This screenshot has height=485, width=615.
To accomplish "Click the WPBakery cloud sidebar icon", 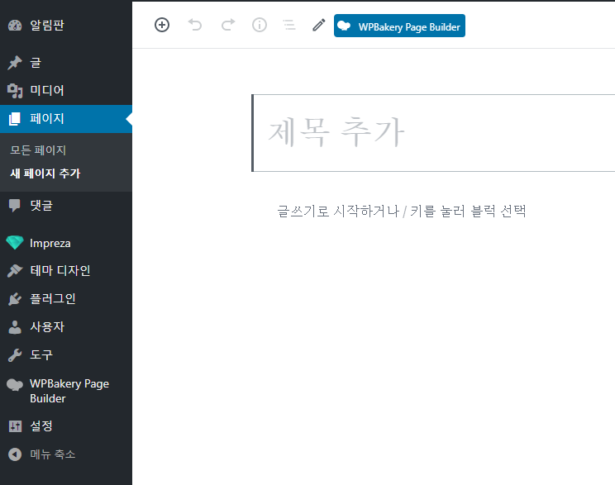I will [15, 385].
